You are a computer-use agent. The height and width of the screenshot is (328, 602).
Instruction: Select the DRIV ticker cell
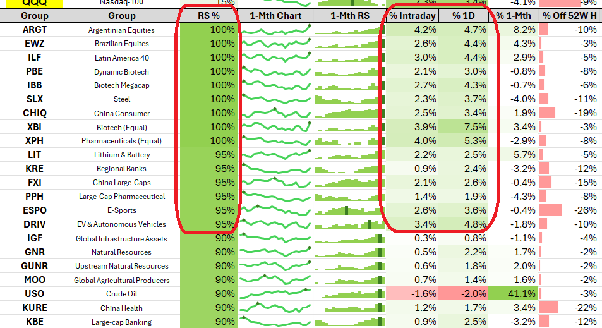click(35, 224)
